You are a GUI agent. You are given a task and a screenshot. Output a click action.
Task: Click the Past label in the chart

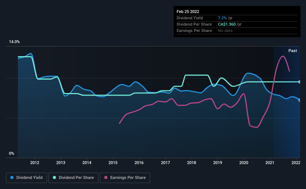pyautogui.click(x=293, y=51)
